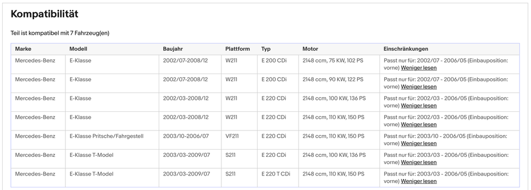Click '2148 ccm, 110 KW, 150 PS' in E 220 T CDi row

pyautogui.click(x=333, y=174)
